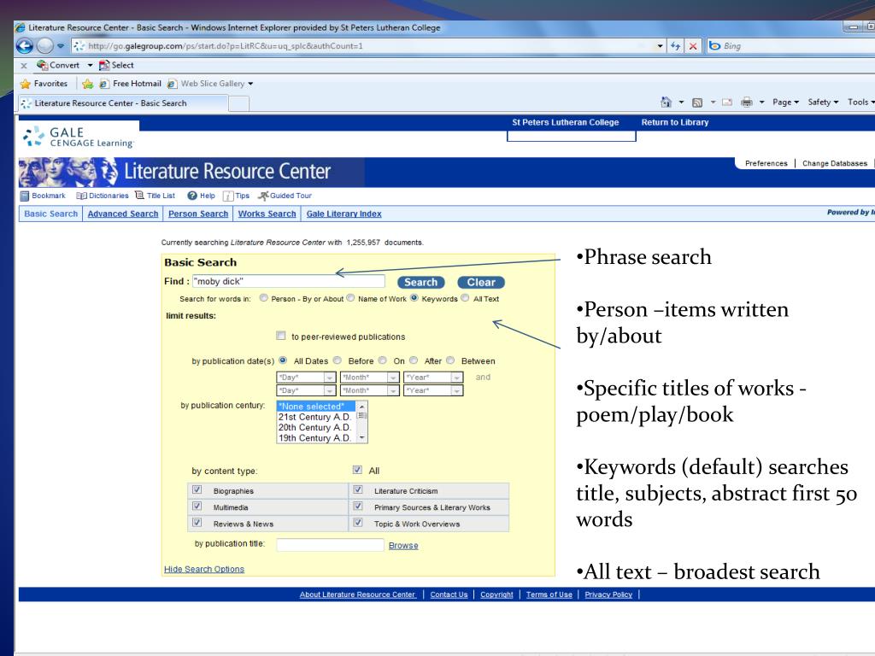Select Person - By or About radio
The width and height of the screenshot is (875, 656).
[x=263, y=298]
